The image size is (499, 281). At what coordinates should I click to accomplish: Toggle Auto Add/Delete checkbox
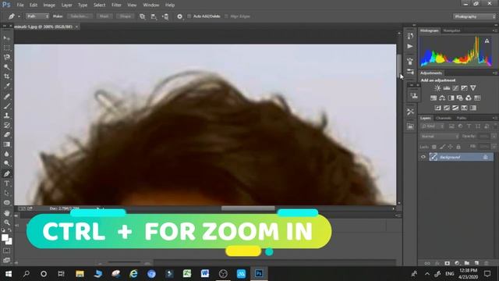(189, 16)
